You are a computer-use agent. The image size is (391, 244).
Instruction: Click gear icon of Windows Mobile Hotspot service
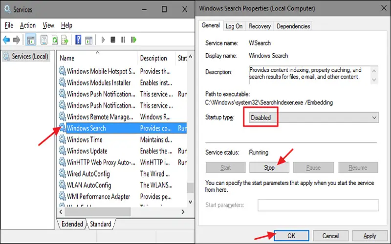coord(63,71)
